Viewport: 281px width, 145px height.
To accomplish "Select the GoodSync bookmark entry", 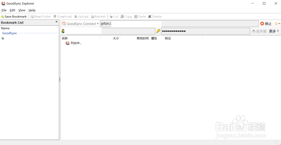I will (x=10, y=33).
